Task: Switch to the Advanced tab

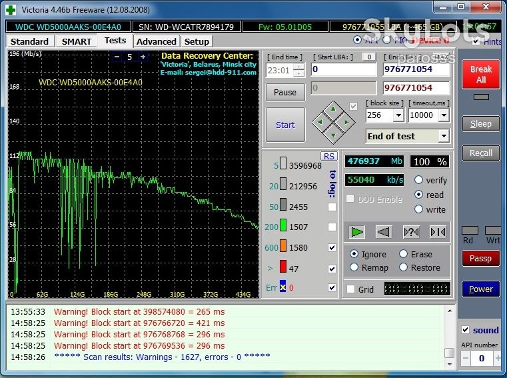Action: pyautogui.click(x=156, y=41)
